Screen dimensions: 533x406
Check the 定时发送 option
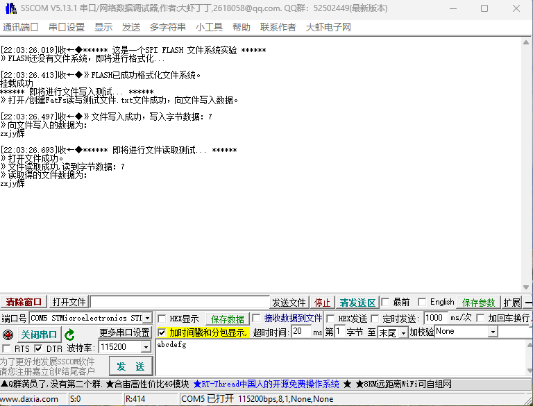point(375,319)
